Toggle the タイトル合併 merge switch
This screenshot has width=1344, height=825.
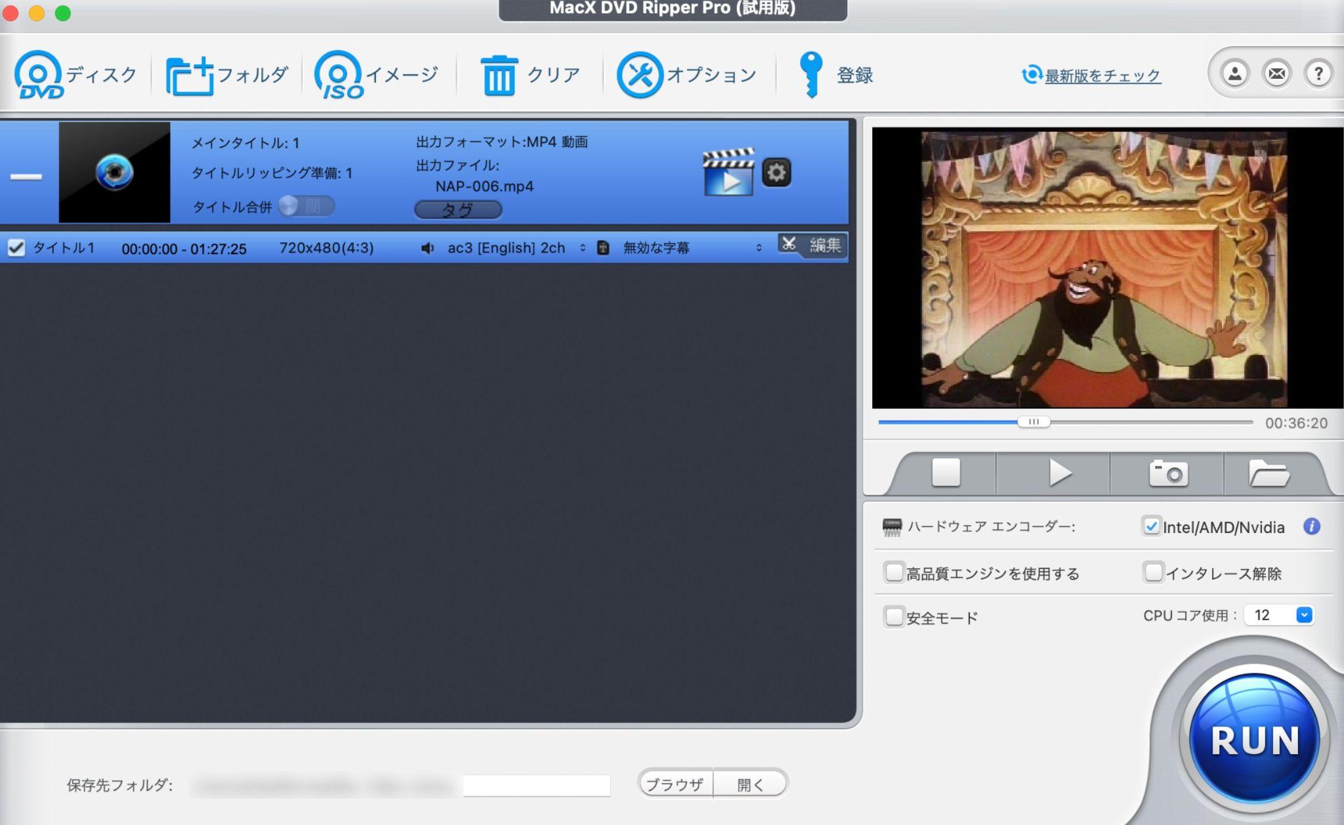pos(306,206)
